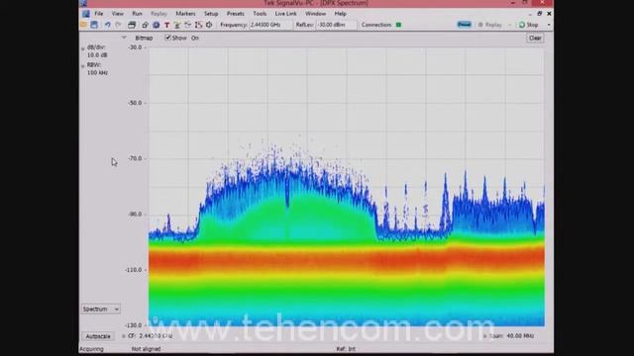Viewport: 634px width, 356px height.
Task: Click the Redo arrow icon
Action: [118, 25]
